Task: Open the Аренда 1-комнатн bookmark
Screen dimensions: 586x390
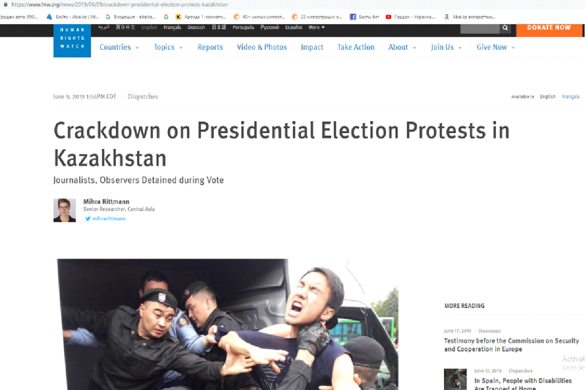Action: pyautogui.click(x=201, y=17)
